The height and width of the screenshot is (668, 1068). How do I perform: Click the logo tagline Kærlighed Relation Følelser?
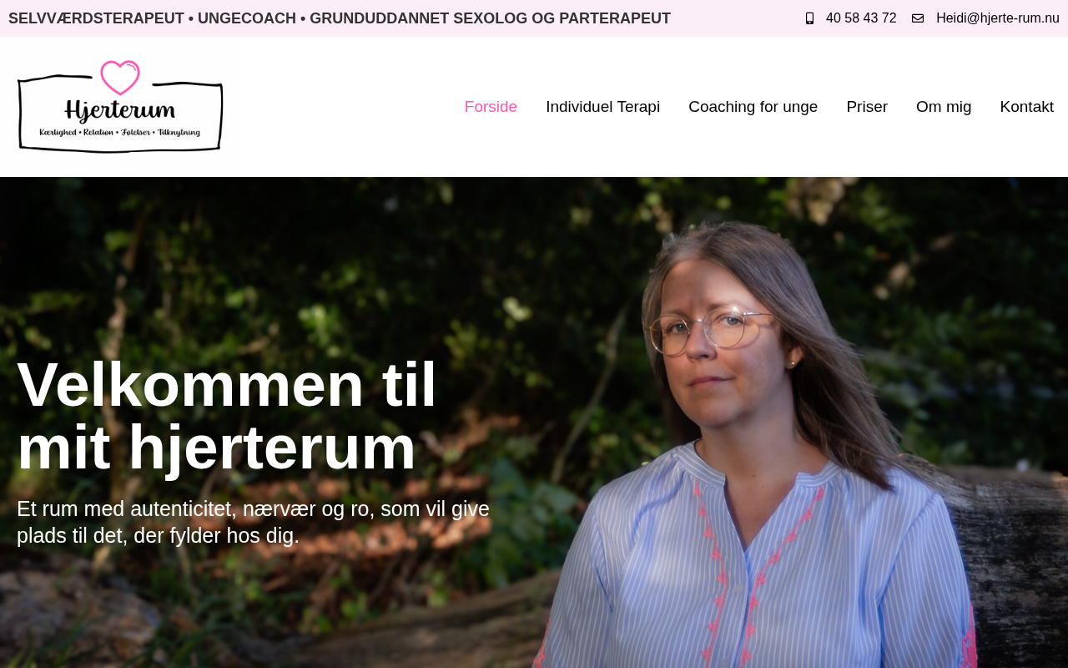click(120, 132)
